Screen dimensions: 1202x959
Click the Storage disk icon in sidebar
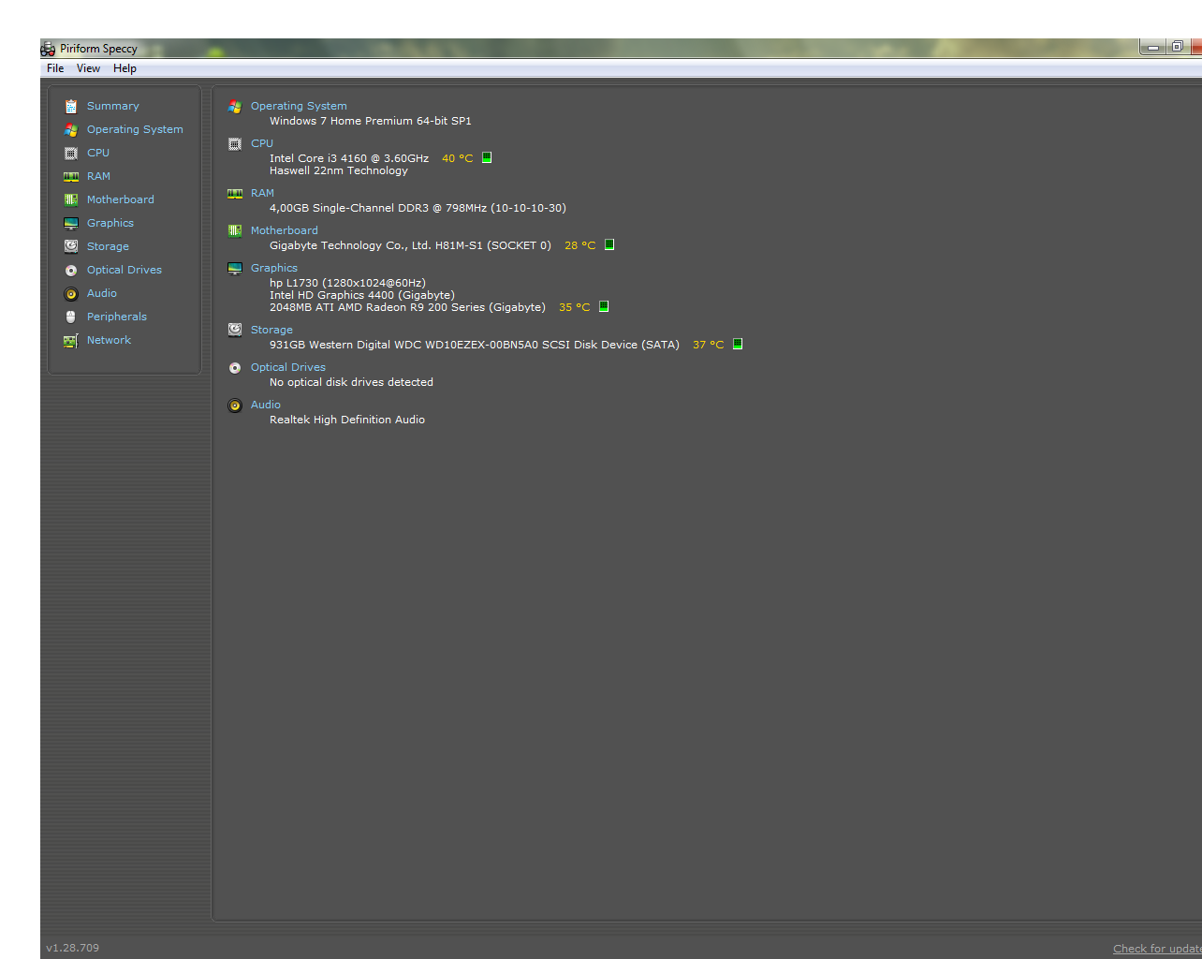click(71, 246)
